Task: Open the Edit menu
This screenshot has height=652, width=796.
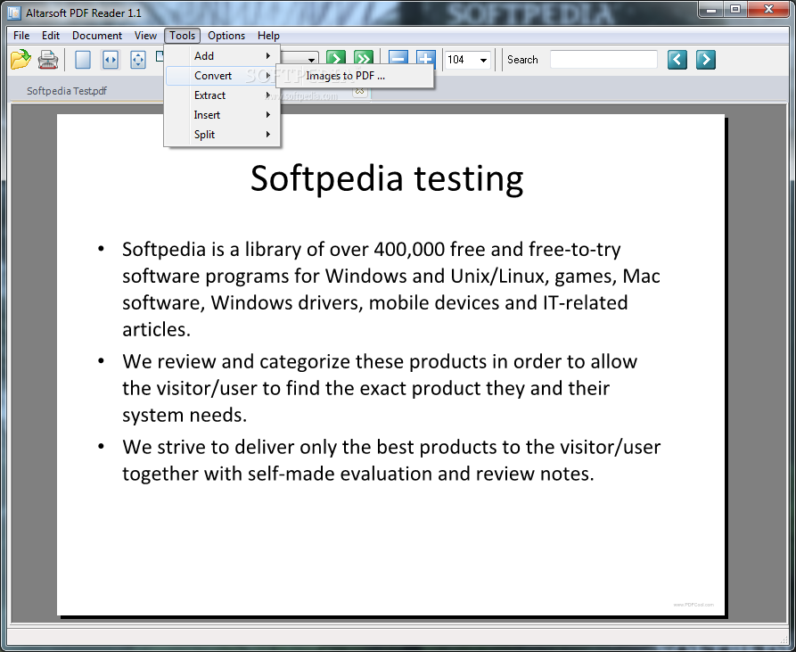Action: coord(51,36)
